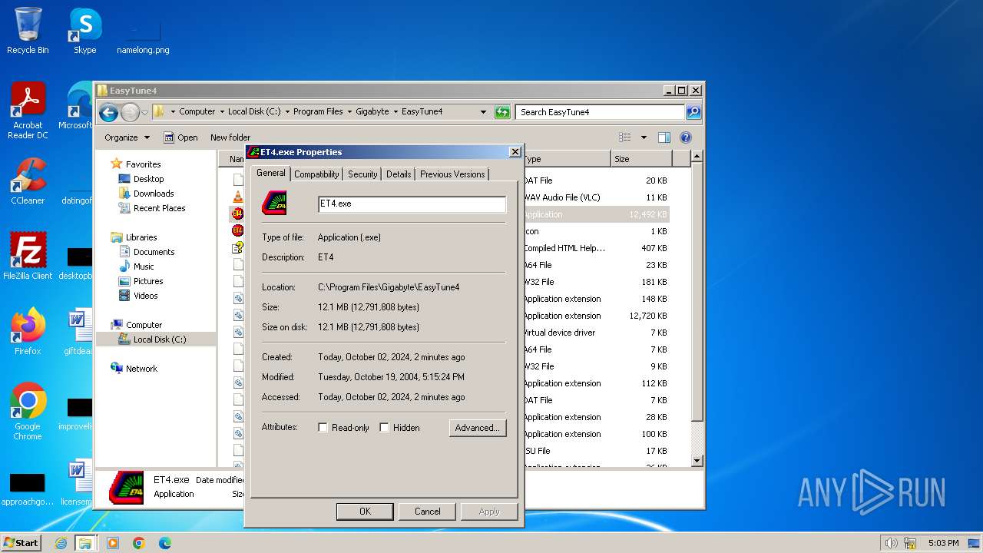Expand the Gigabyte breadcrumb arrow
Image resolution: width=983 pixels, height=553 pixels.
[x=395, y=112]
